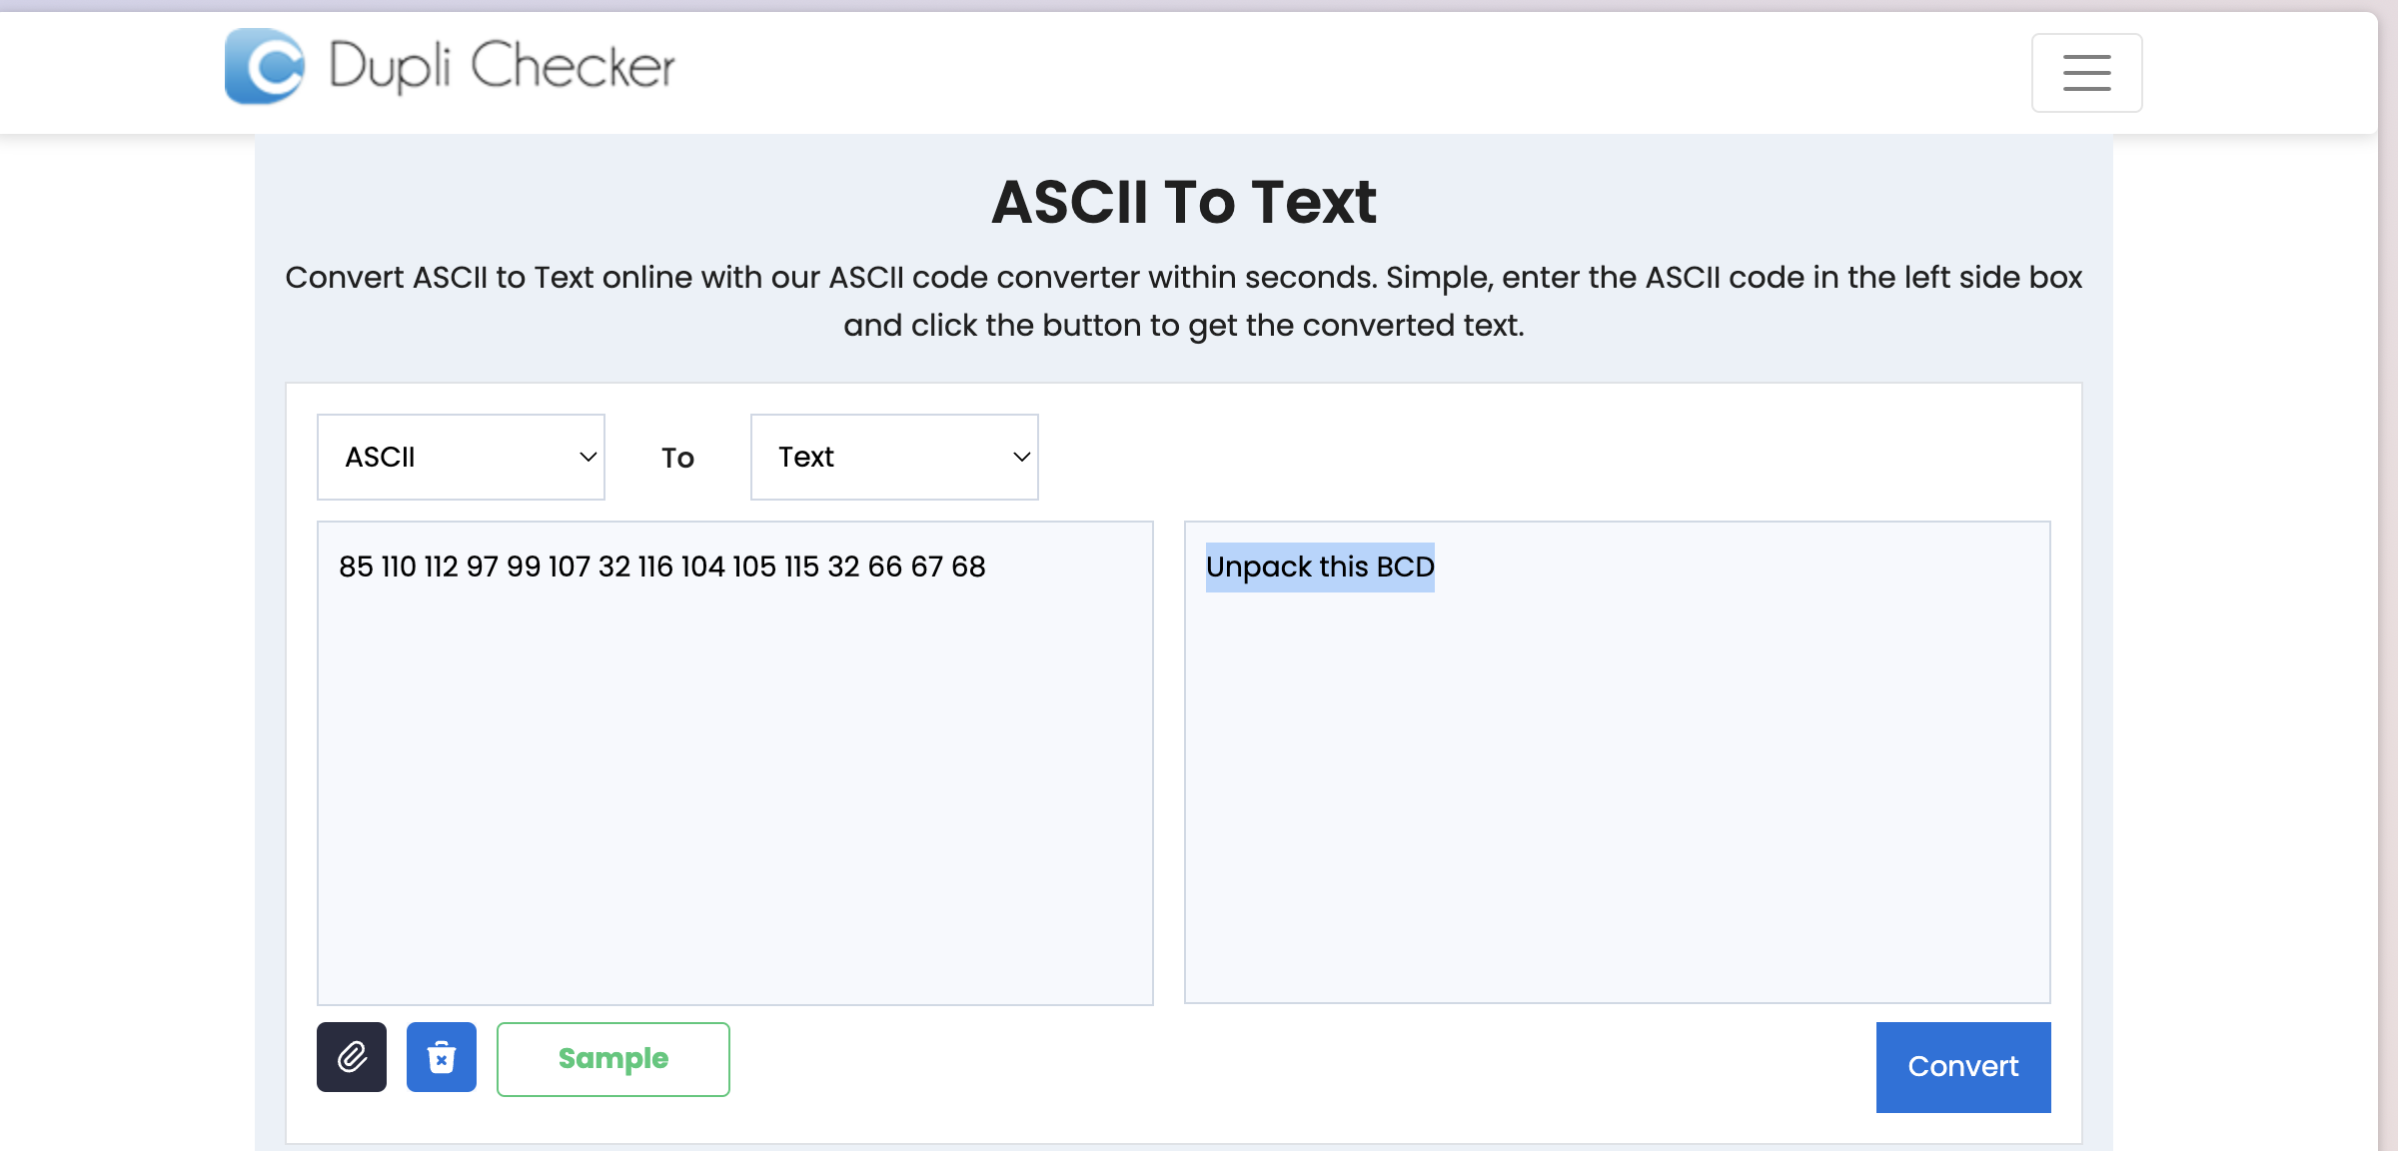Image resolution: width=2398 pixels, height=1151 pixels.
Task: Click the empty area below output text
Action: 1618,799
